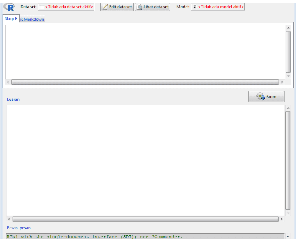Click inside the Luaran output pane

(145, 160)
